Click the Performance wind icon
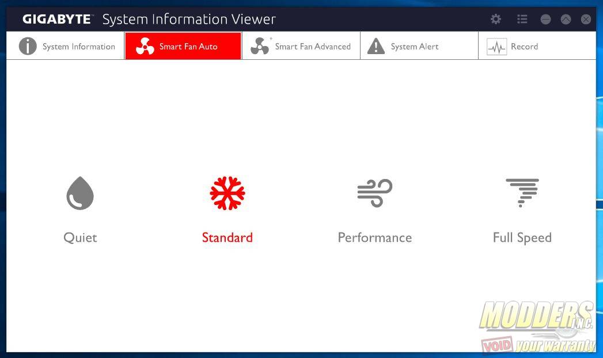Screen dimensions: 603x358 [374, 193]
